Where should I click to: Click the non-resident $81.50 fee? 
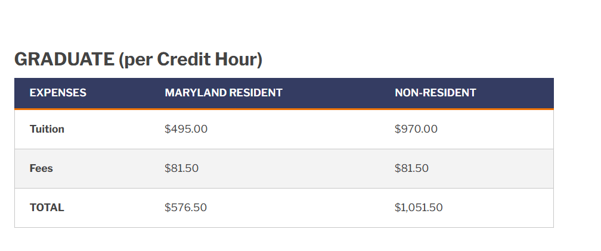click(x=411, y=168)
